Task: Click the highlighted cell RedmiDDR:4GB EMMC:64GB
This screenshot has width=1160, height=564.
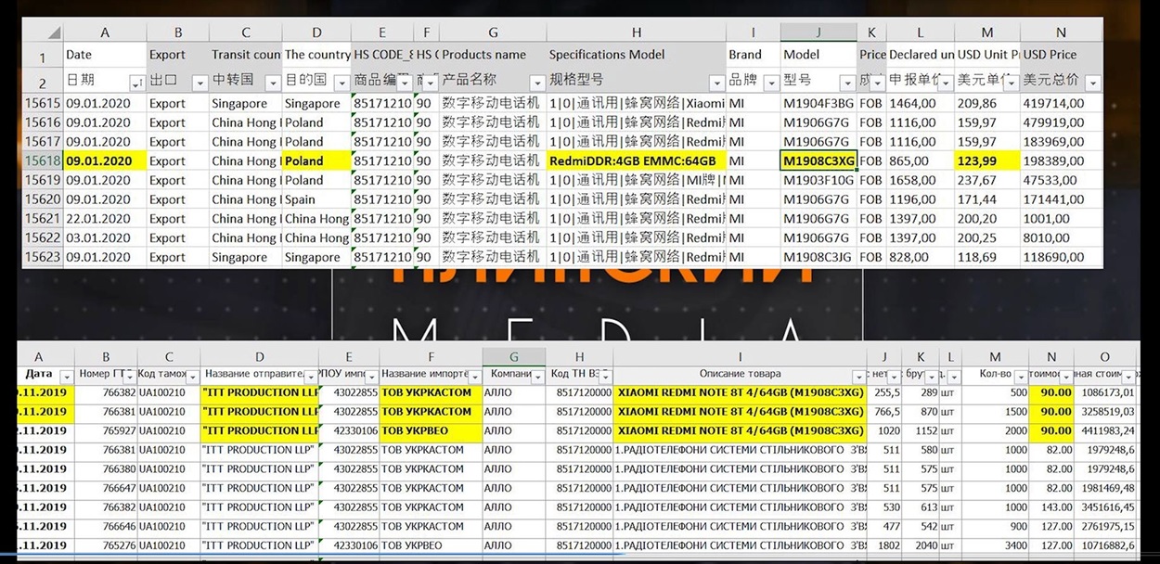Action: (637, 160)
